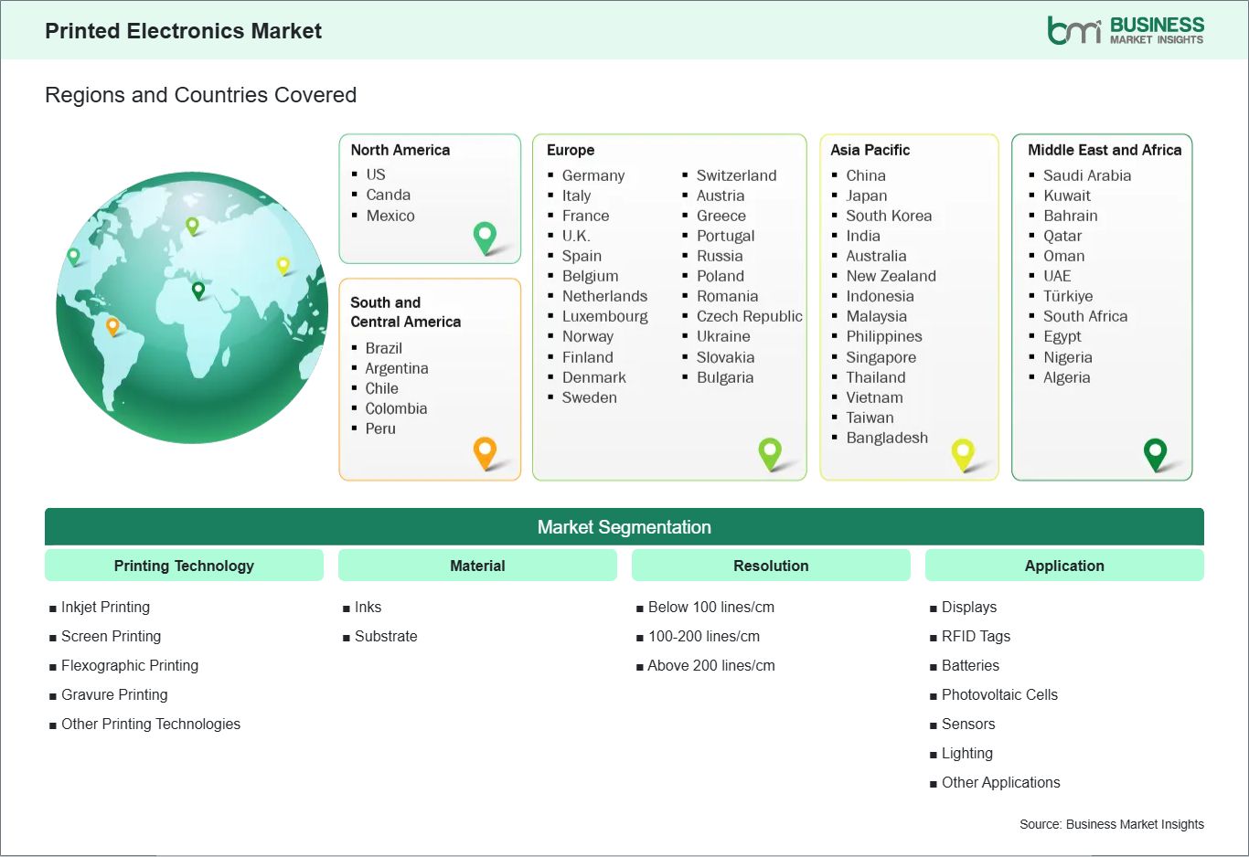Click the dark green pin on the globe's Africa

tap(198, 291)
